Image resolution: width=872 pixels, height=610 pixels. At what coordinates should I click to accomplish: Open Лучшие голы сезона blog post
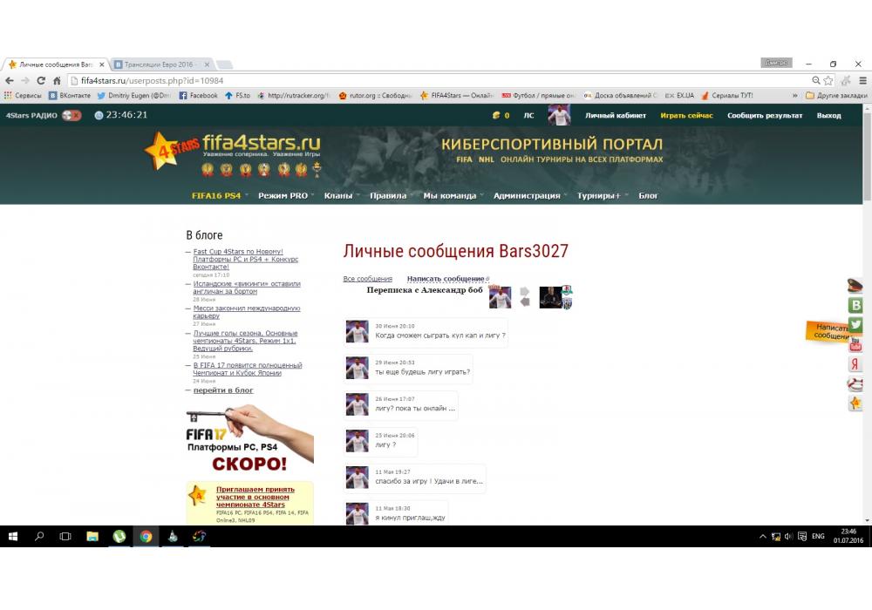coord(245,341)
